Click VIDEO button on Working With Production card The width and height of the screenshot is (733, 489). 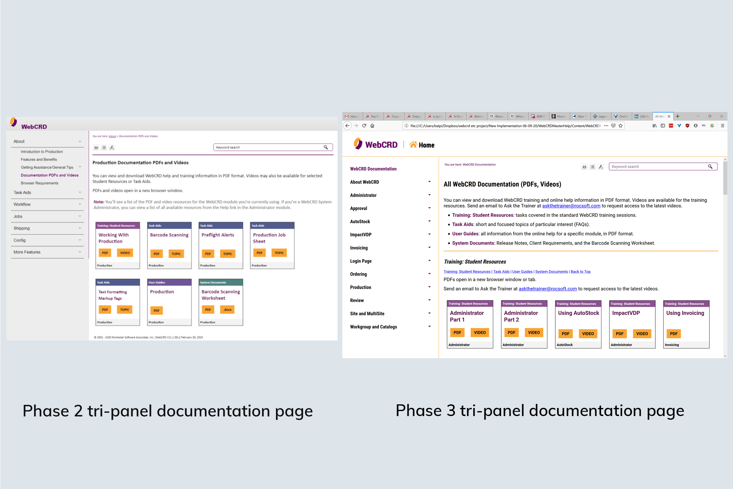pyautogui.click(x=125, y=253)
